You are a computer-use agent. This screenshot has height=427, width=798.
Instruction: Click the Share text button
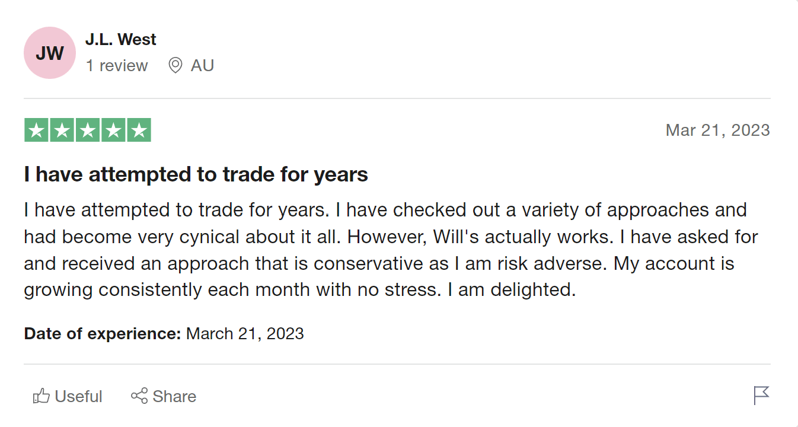(x=174, y=396)
